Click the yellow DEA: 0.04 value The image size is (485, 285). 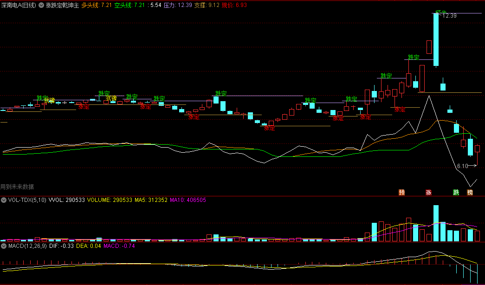89,246
